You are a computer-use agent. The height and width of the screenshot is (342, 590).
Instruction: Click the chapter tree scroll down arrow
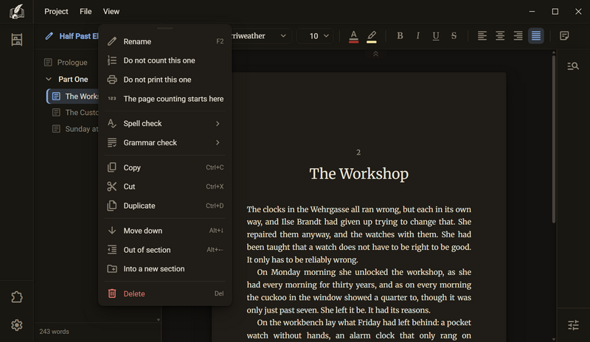click(x=159, y=320)
